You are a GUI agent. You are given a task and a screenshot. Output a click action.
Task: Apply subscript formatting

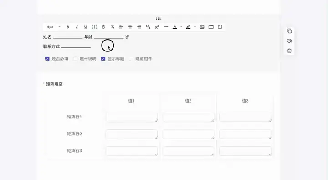tap(148, 27)
